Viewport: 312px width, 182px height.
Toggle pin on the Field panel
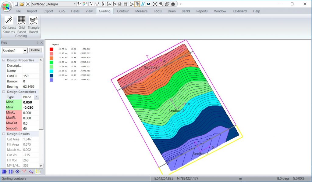click(37, 43)
